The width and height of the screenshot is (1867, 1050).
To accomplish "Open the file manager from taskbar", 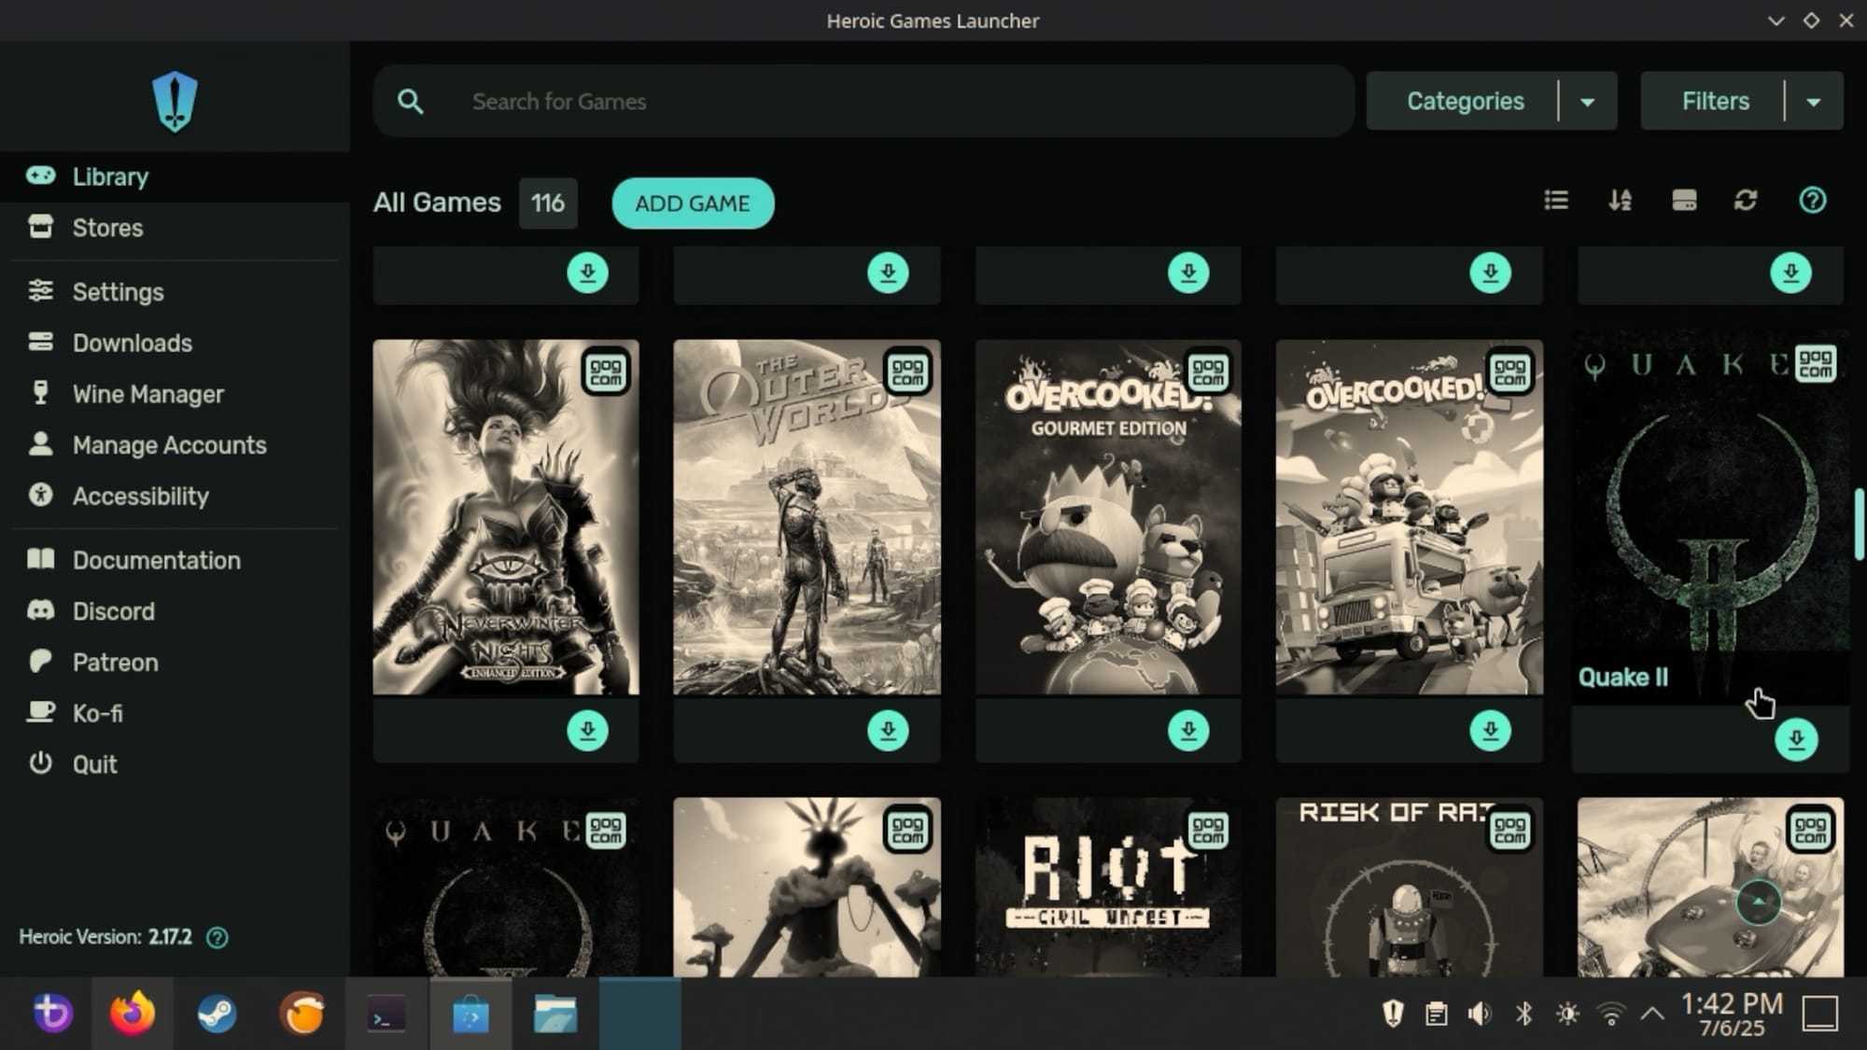I will click(554, 1014).
